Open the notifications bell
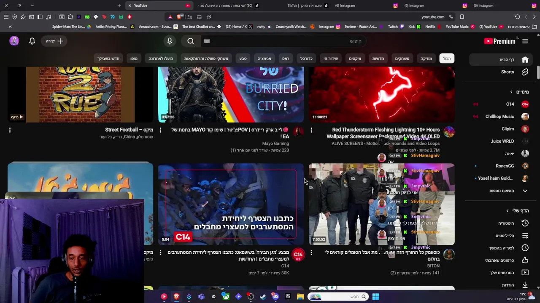Screen dimensions: 540x303 pyautogui.click(x=32, y=41)
